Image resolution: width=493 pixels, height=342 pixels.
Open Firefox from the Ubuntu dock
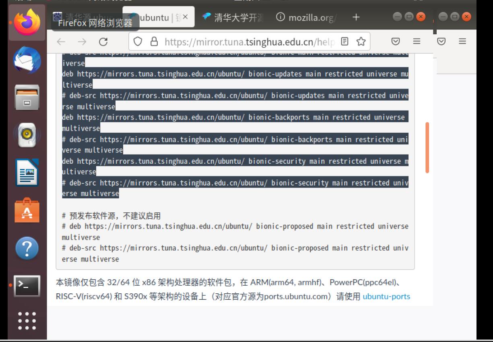point(27,22)
